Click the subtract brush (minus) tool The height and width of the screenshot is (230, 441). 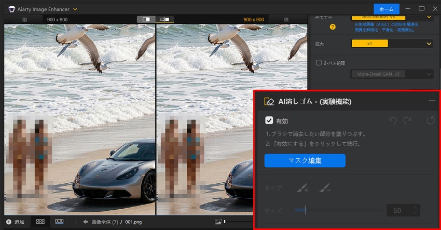pos(325,188)
